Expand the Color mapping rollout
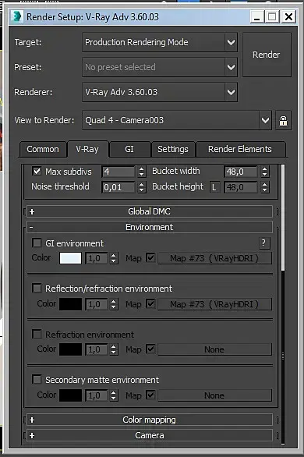The width and height of the screenshot is (304, 457). click(x=150, y=420)
